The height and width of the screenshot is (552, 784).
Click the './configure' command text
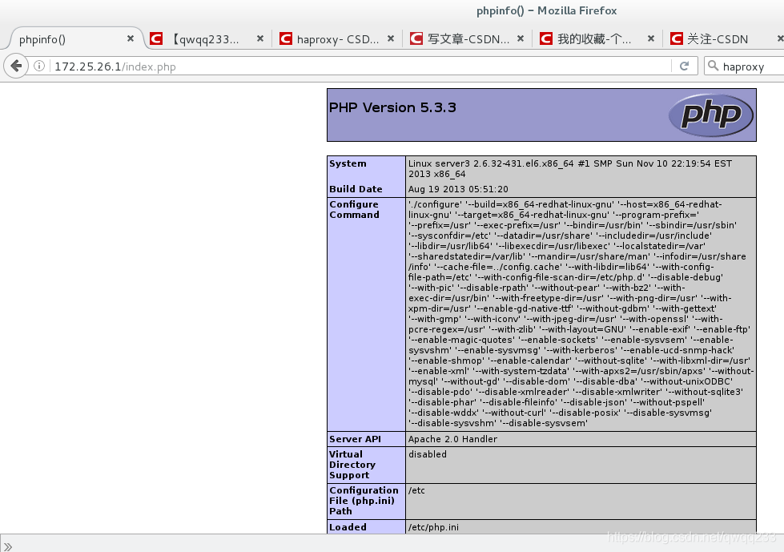tap(435, 204)
